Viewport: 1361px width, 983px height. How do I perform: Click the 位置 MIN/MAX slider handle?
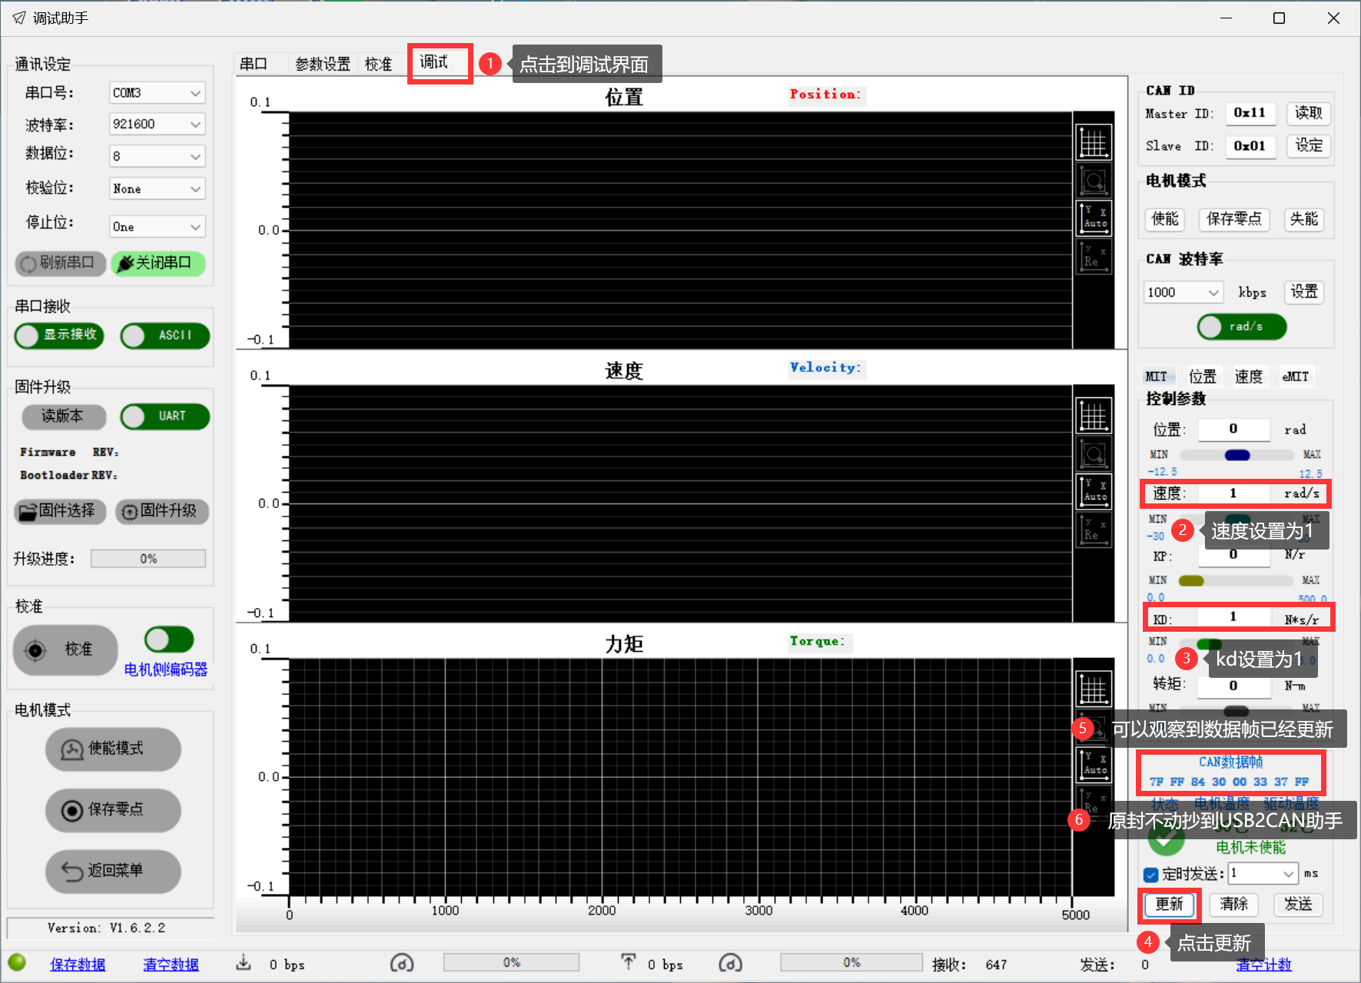1237,455
